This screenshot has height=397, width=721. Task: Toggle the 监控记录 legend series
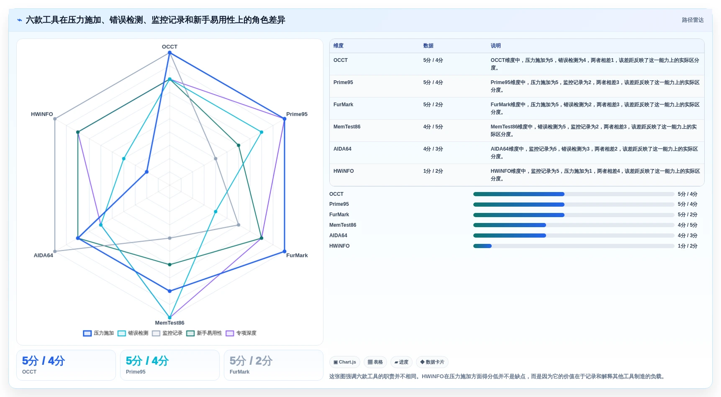pyautogui.click(x=167, y=333)
